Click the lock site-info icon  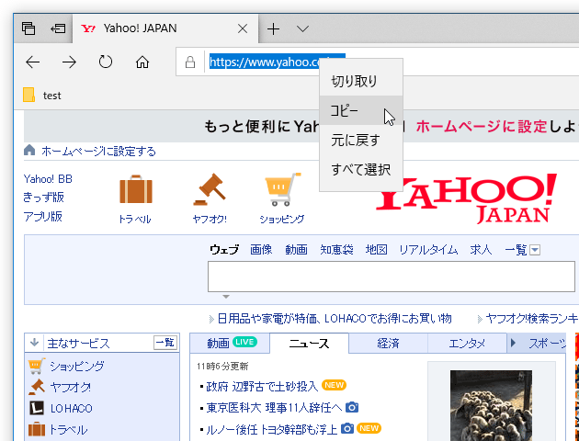[190, 62]
